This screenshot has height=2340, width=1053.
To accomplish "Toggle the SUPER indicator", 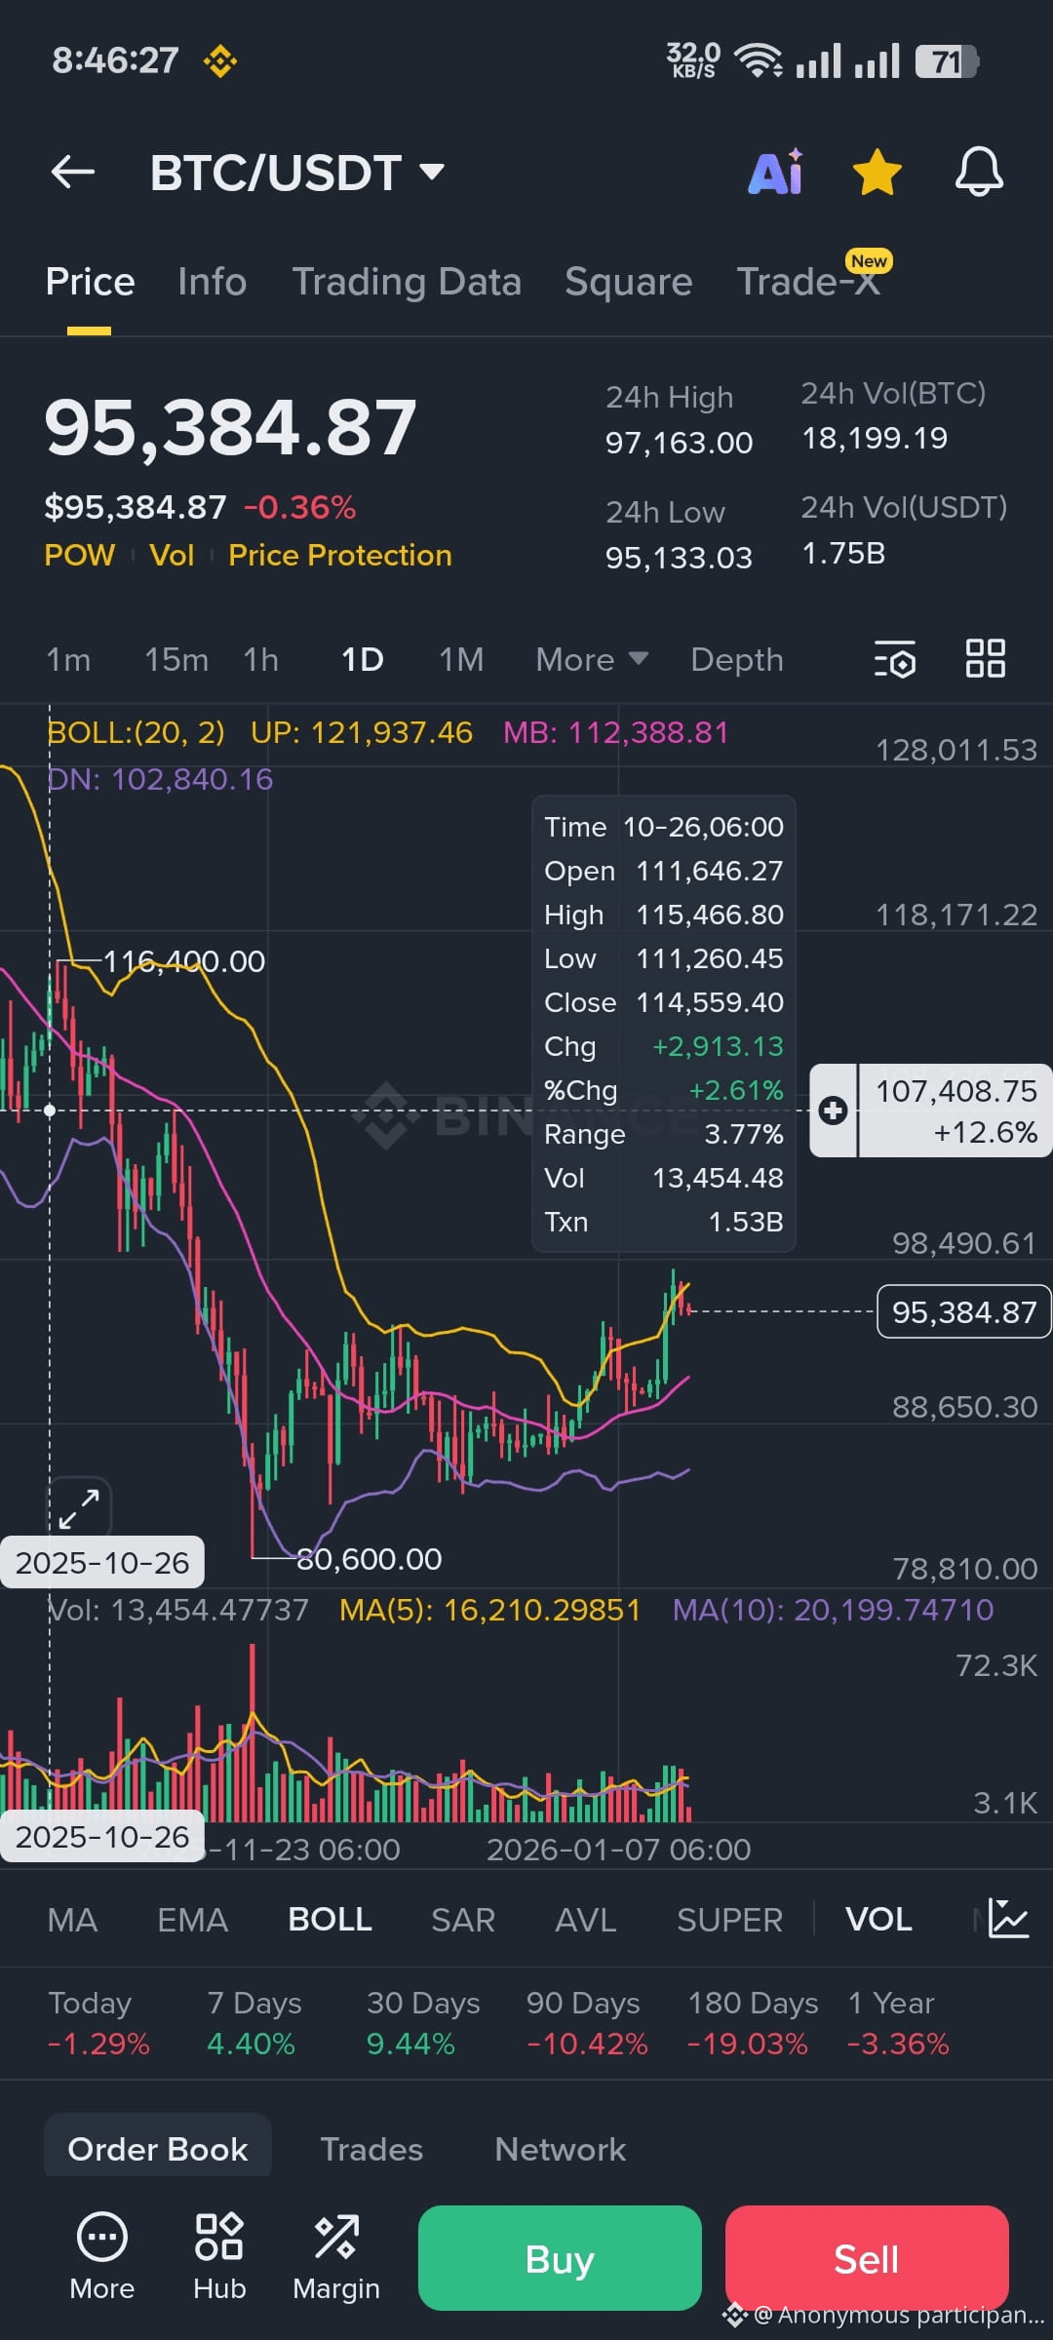I will tap(729, 1920).
